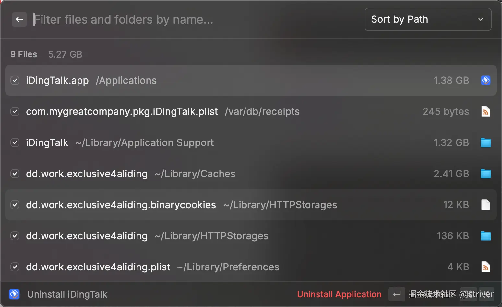The height and width of the screenshot is (307, 502).
Task: Click the folder icon in the ~/Library/Caches row
Action: coord(485,174)
